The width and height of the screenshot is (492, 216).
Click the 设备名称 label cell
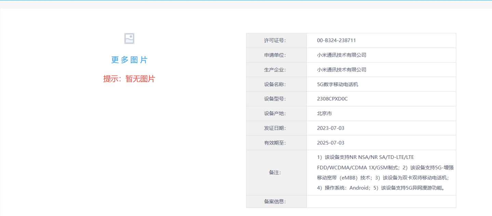[275, 84]
